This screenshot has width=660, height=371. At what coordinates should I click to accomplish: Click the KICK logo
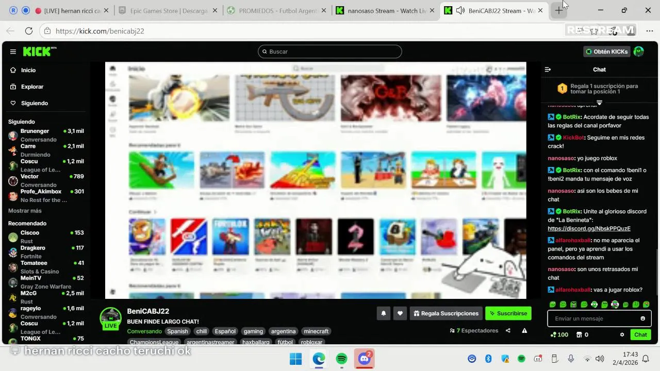coord(39,52)
